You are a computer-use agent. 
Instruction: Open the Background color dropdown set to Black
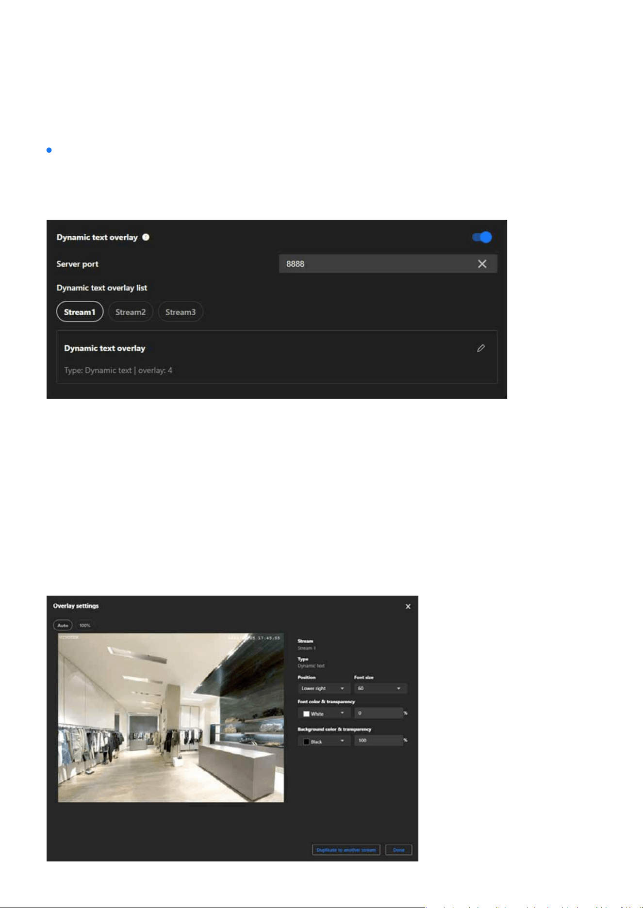pos(324,741)
